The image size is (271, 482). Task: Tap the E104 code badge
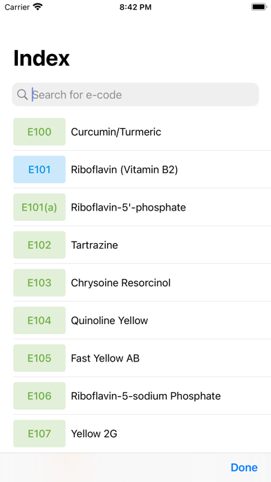coord(39,321)
